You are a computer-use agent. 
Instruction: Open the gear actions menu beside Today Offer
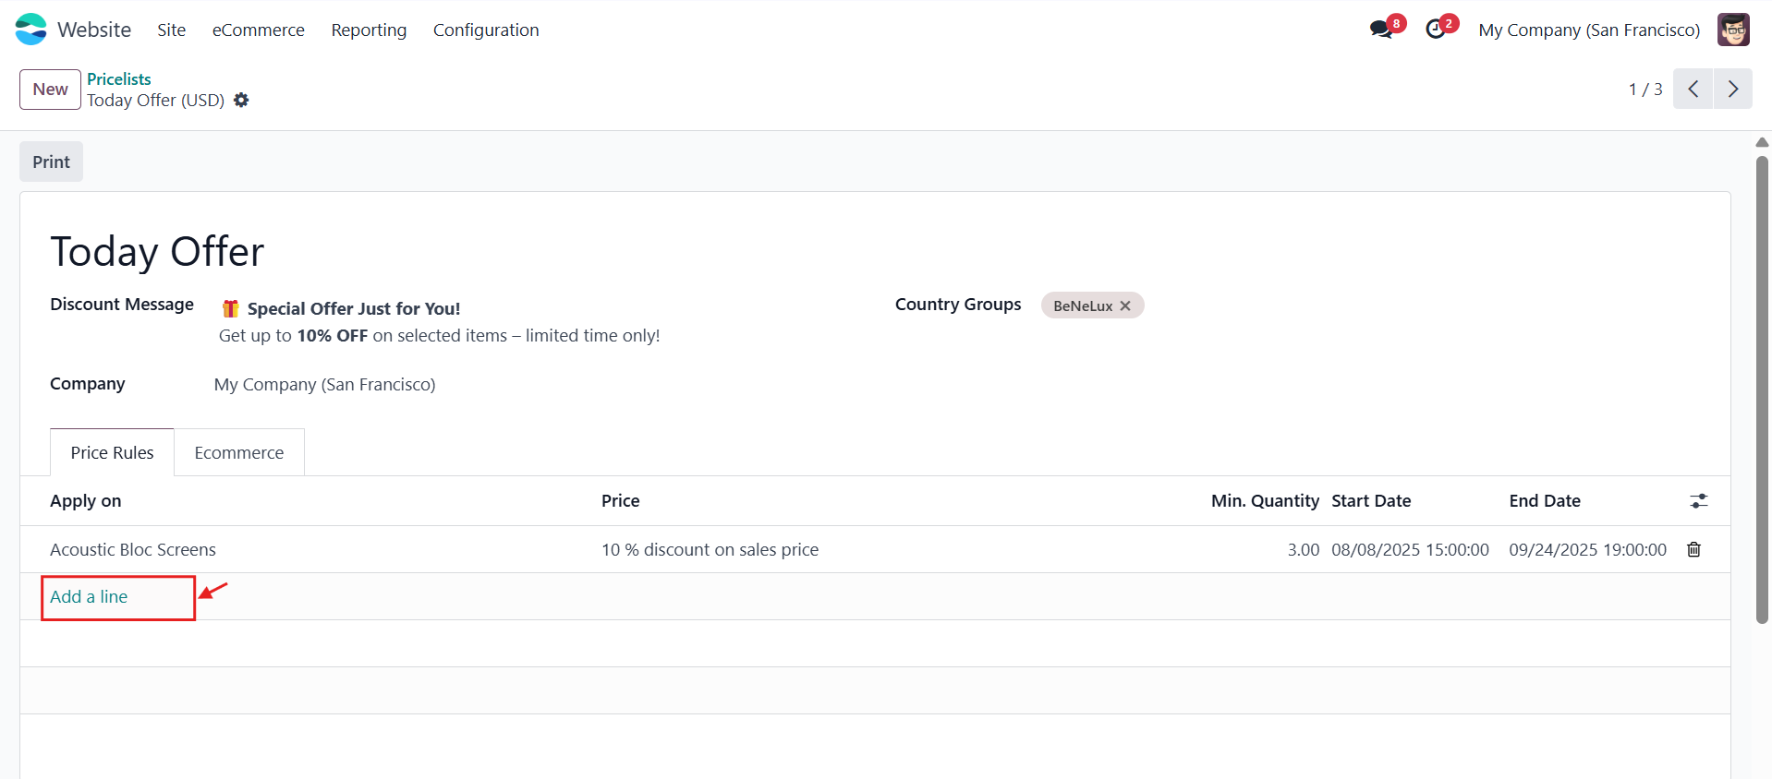pyautogui.click(x=241, y=100)
